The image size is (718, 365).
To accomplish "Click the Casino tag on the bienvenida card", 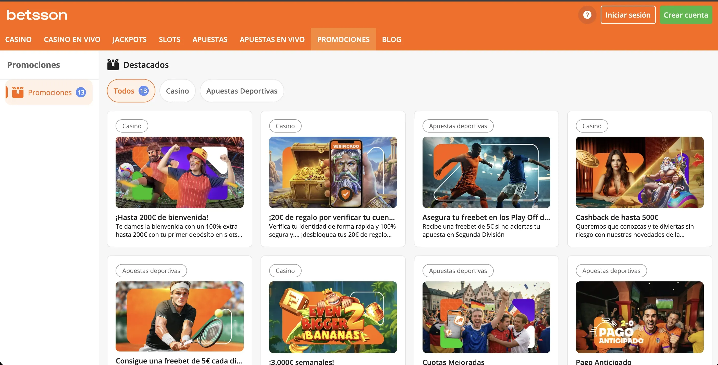I will (x=132, y=126).
